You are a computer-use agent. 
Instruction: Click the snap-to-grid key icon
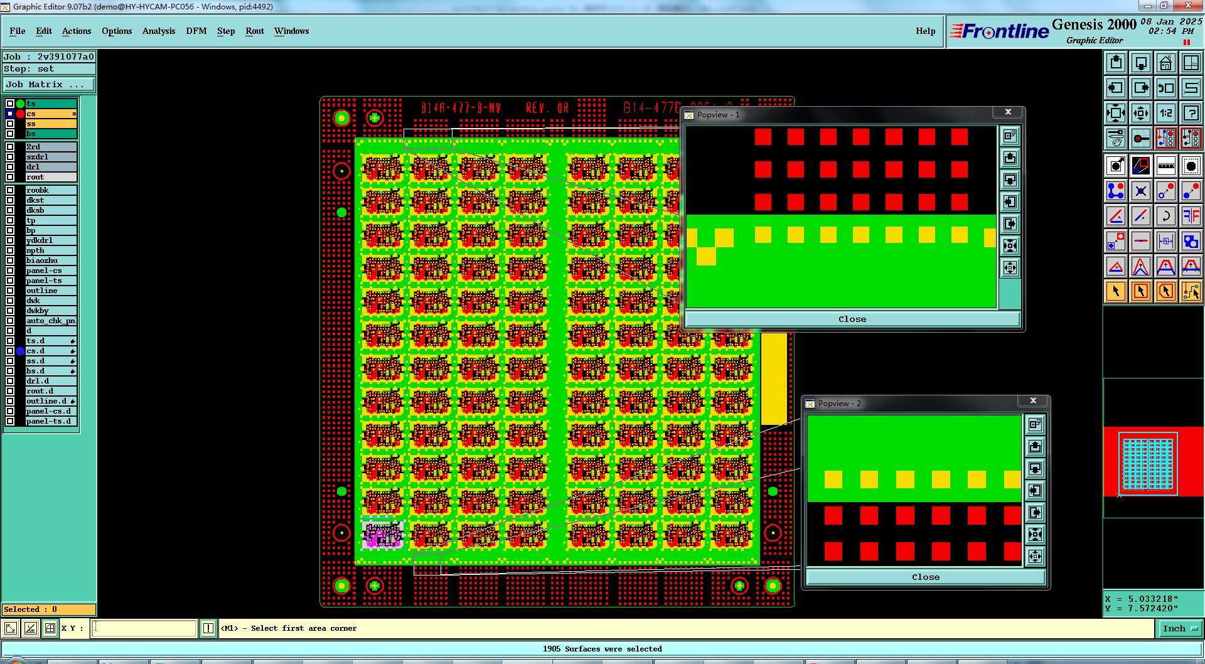[x=1141, y=138]
